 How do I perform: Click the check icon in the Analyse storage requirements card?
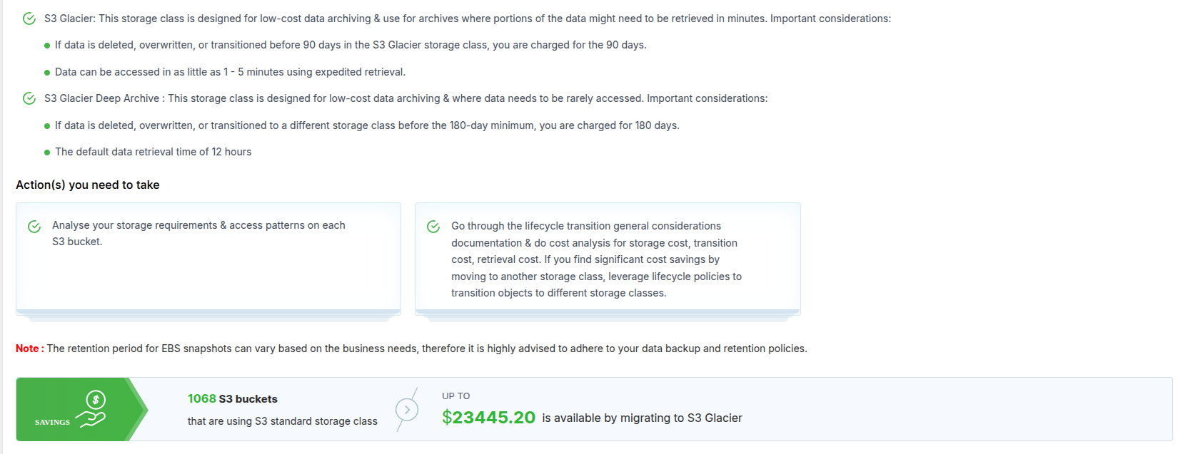pyautogui.click(x=34, y=227)
